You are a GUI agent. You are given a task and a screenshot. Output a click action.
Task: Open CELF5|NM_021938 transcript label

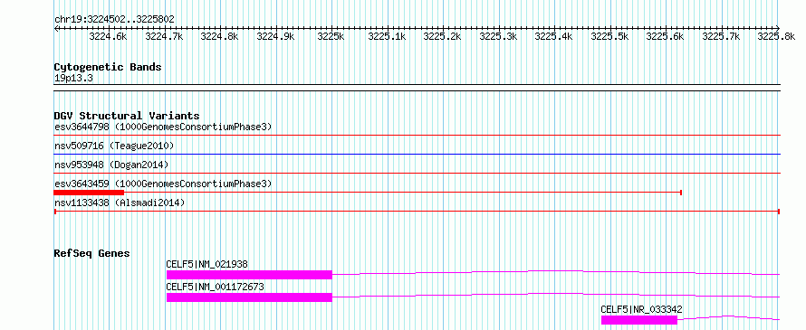coord(206,264)
